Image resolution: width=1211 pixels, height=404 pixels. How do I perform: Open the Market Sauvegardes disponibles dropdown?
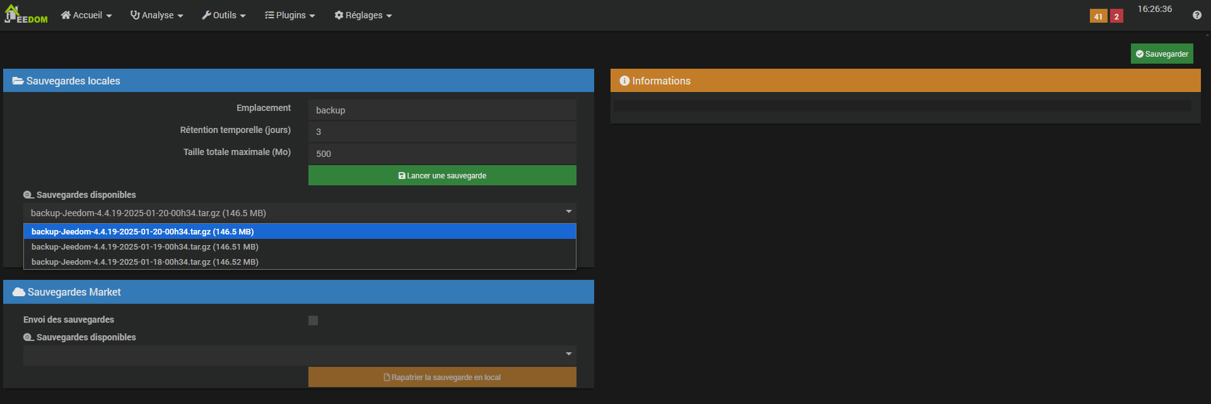pos(300,355)
